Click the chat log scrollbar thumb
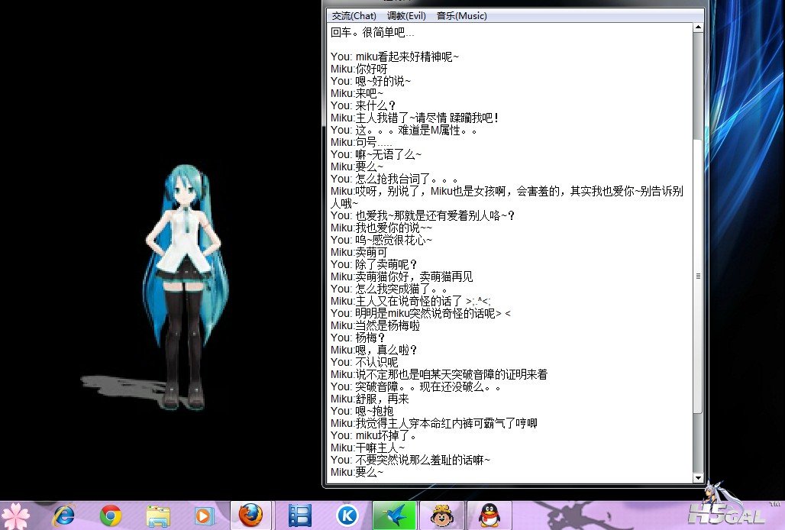The width and height of the screenshot is (785, 530). point(698,276)
